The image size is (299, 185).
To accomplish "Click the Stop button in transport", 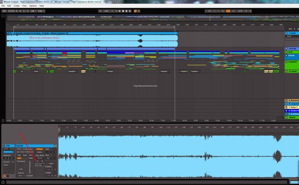I will pos(123,11).
